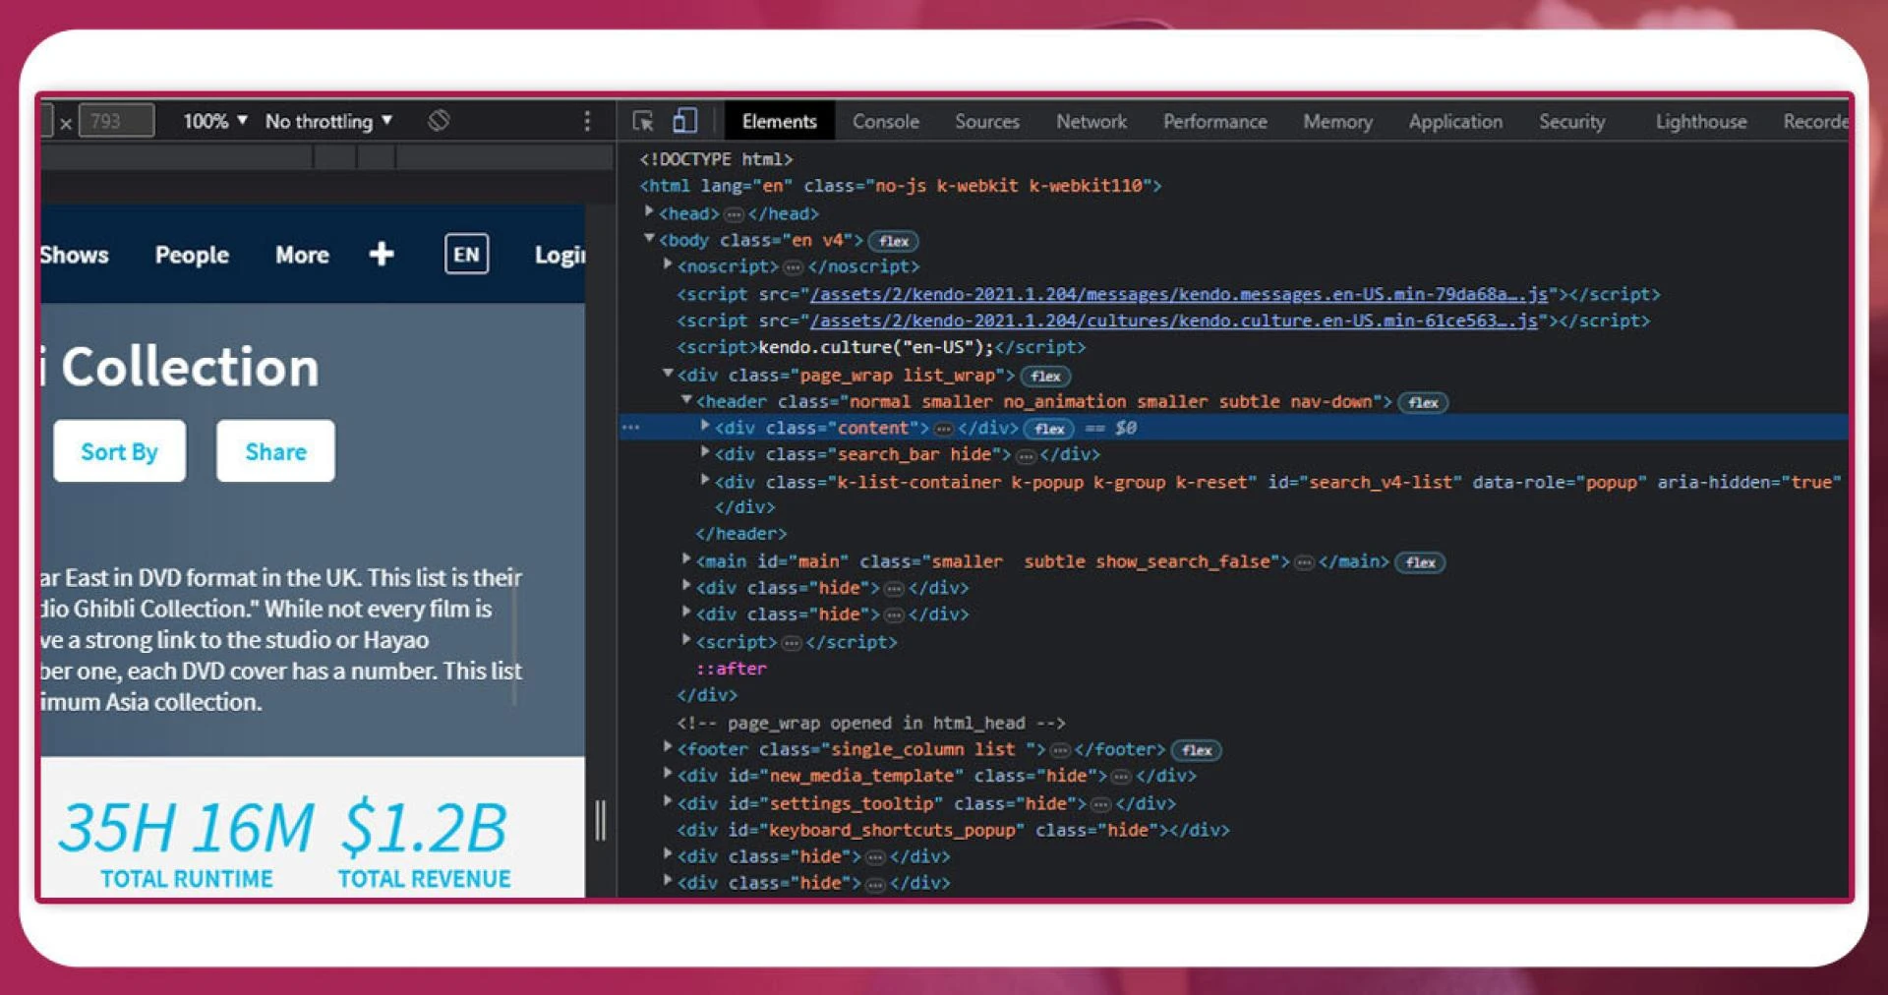Image resolution: width=1888 pixels, height=995 pixels.
Task: Click the EN language button
Action: click(466, 255)
